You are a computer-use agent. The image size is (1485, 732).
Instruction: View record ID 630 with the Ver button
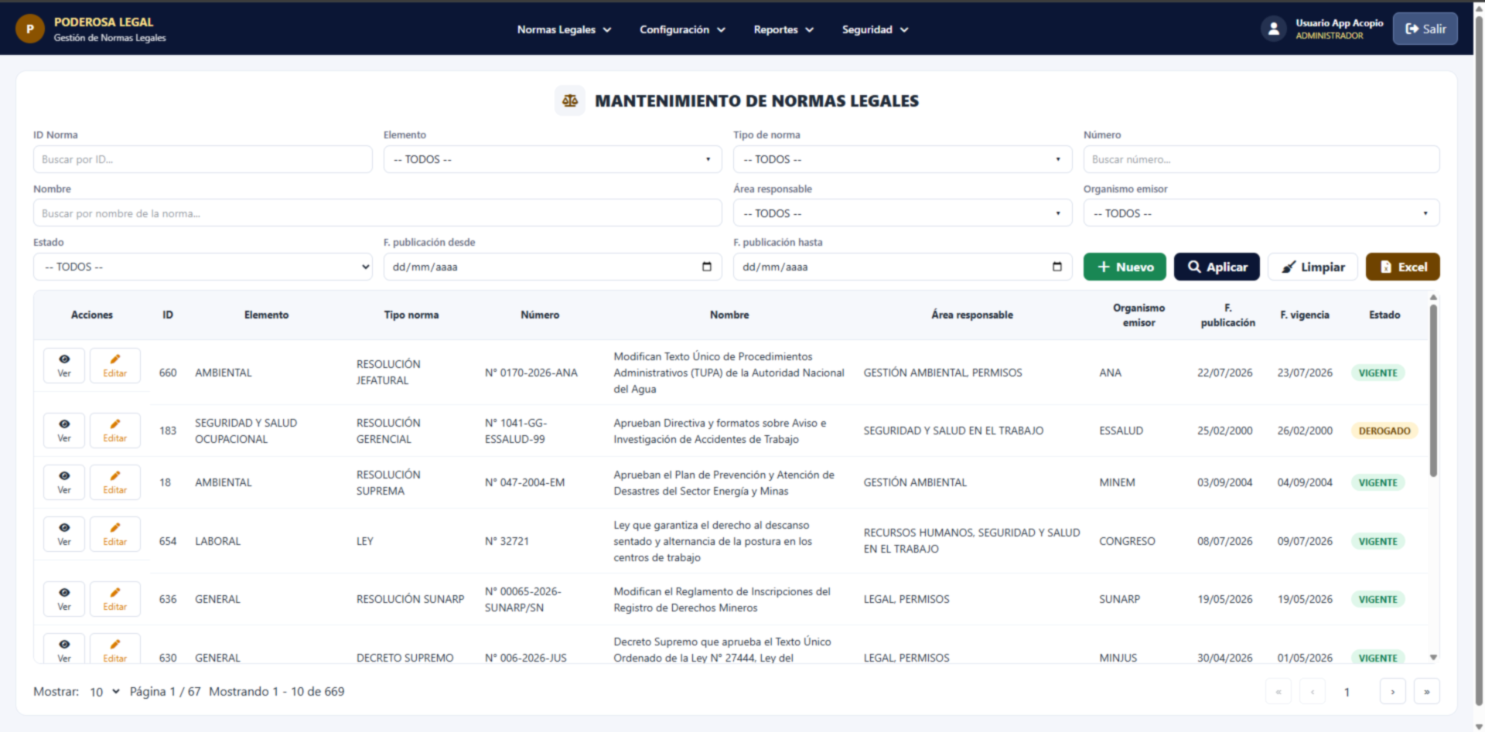point(64,649)
